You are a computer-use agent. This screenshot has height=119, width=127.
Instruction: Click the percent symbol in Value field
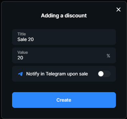point(108,56)
